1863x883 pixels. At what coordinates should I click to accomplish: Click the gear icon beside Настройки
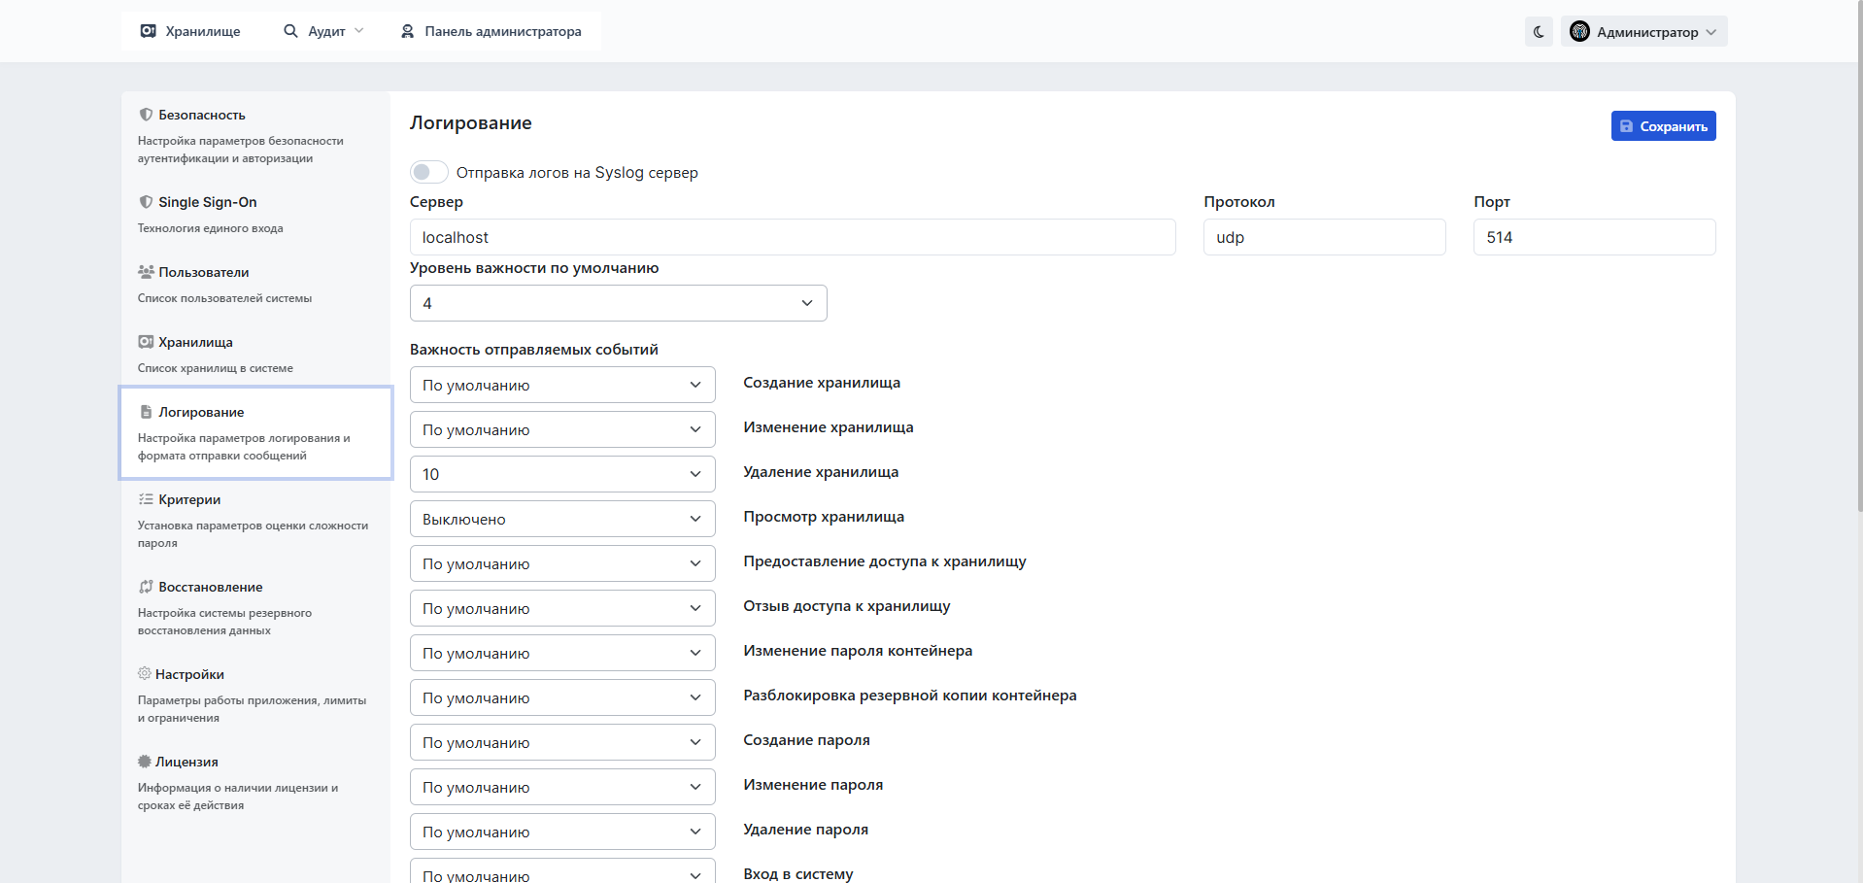[x=145, y=674]
